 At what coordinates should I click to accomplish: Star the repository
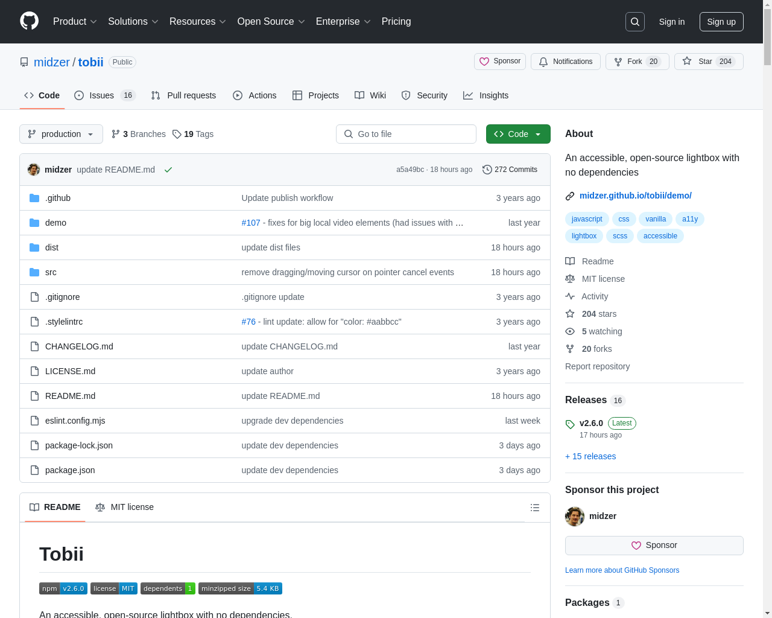click(709, 62)
